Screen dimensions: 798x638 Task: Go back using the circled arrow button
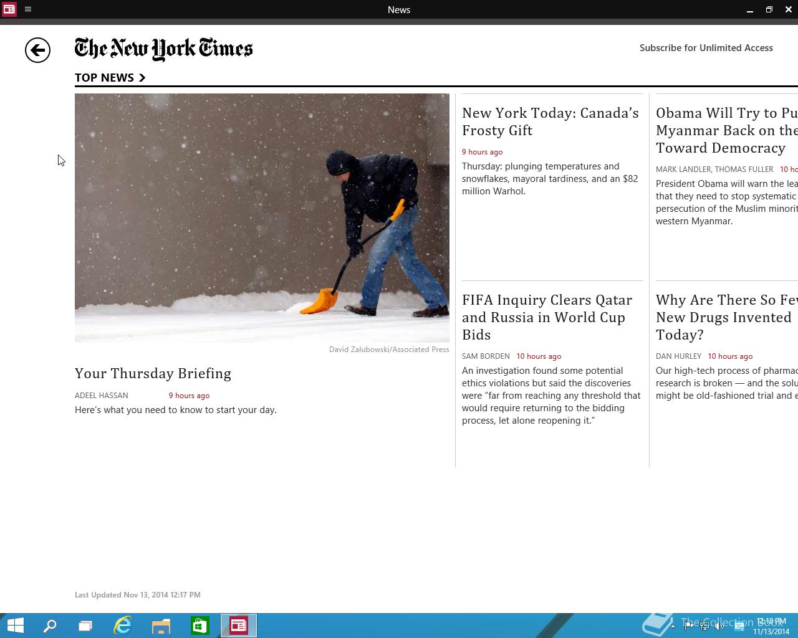pos(37,50)
